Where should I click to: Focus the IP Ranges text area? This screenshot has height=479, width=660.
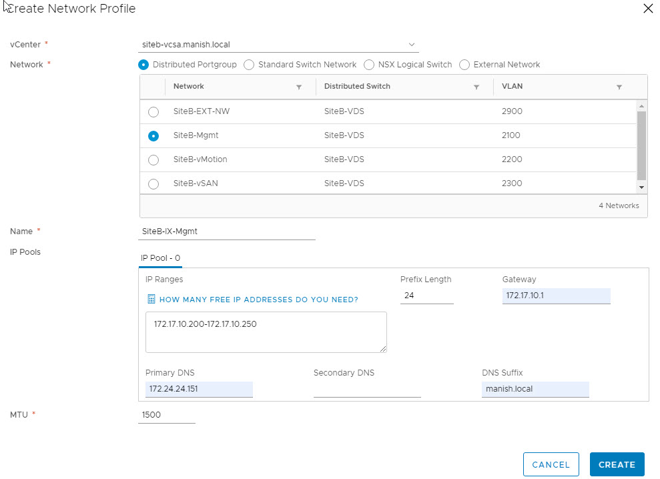click(x=266, y=332)
